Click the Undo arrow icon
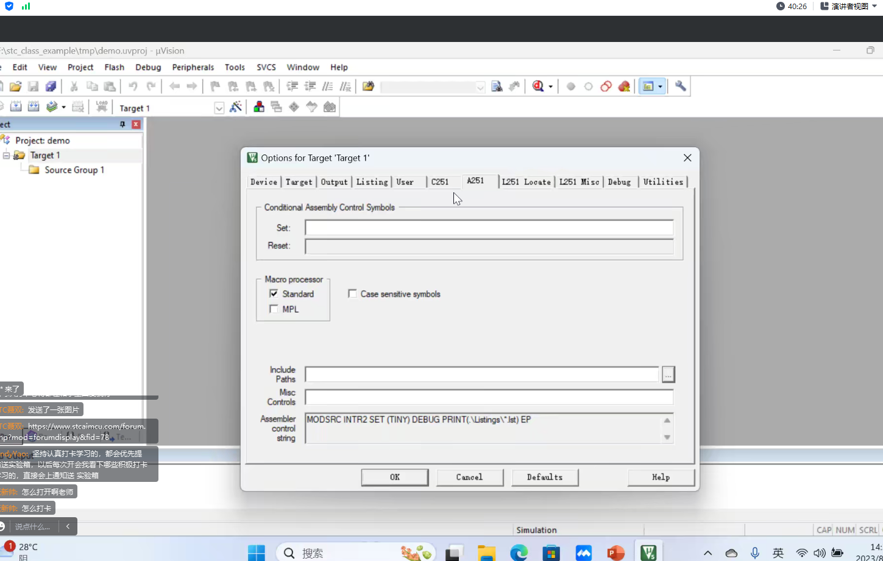 pyautogui.click(x=133, y=86)
